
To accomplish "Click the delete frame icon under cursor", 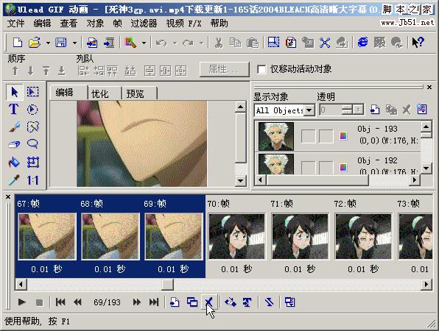I will [x=209, y=302].
